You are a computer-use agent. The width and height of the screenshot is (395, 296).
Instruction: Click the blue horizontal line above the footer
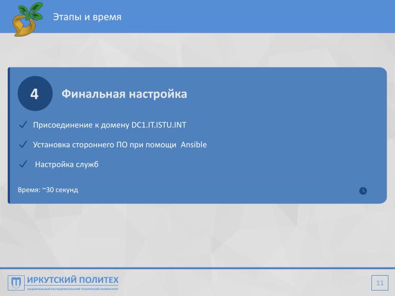coord(198,268)
